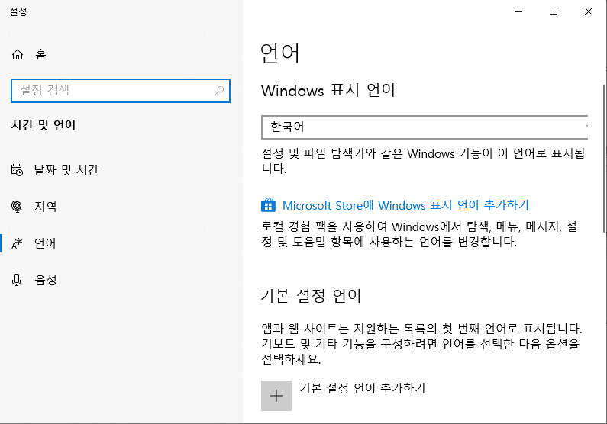The image size is (607, 424).
Task: Open Microsoft Store에 Windows 표시 언어 추가하기 link
Action: click(x=405, y=205)
